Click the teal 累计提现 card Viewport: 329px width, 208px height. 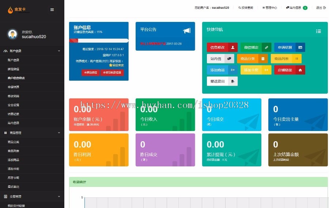click(x=232, y=150)
